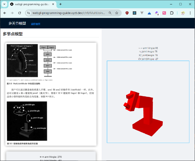The width and height of the screenshot is (195, 161).
Task: Open the Chrome profile avatar
Action: [183, 13]
